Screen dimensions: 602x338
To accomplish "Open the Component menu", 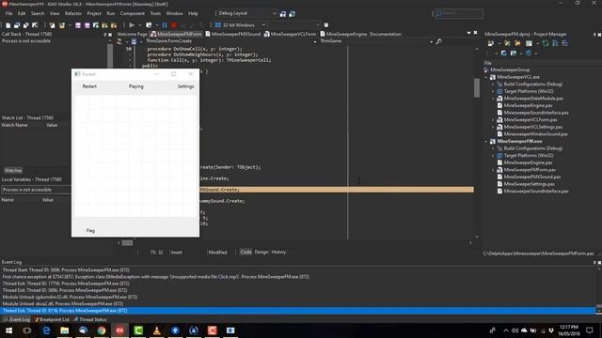I will pyautogui.click(x=133, y=13).
